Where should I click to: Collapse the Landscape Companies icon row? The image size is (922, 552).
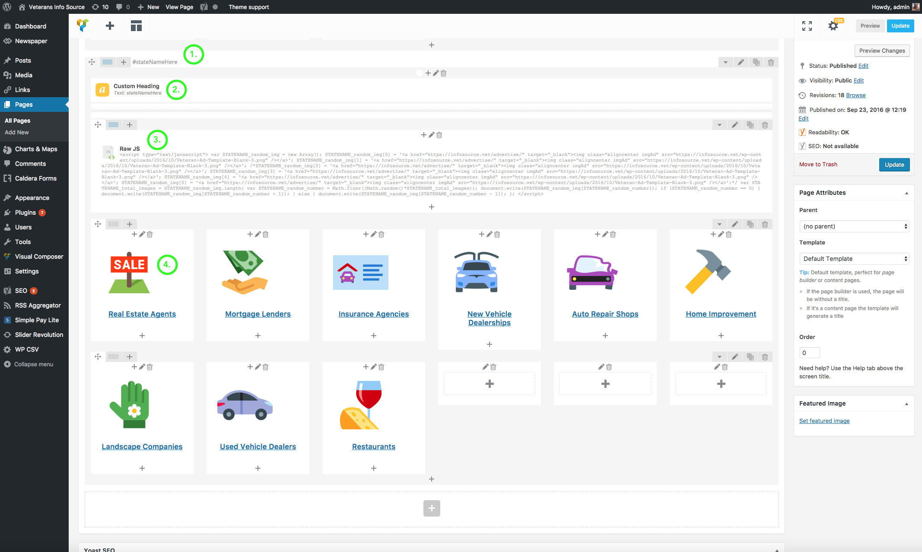(719, 357)
